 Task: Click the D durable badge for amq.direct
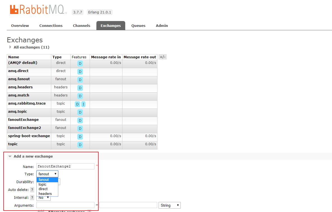pyautogui.click(x=80, y=72)
